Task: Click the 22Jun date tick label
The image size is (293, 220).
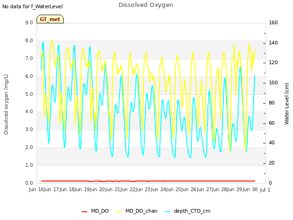Action: (x=136, y=189)
